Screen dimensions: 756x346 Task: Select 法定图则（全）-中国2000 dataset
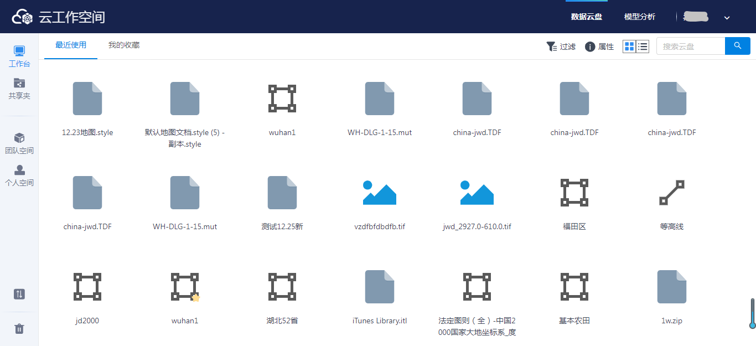point(477,287)
